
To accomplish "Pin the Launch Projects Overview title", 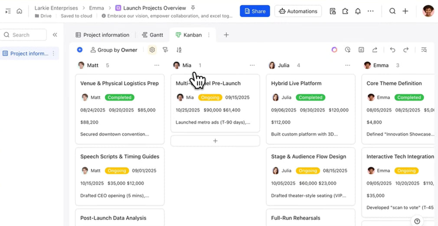I will coord(193,8).
